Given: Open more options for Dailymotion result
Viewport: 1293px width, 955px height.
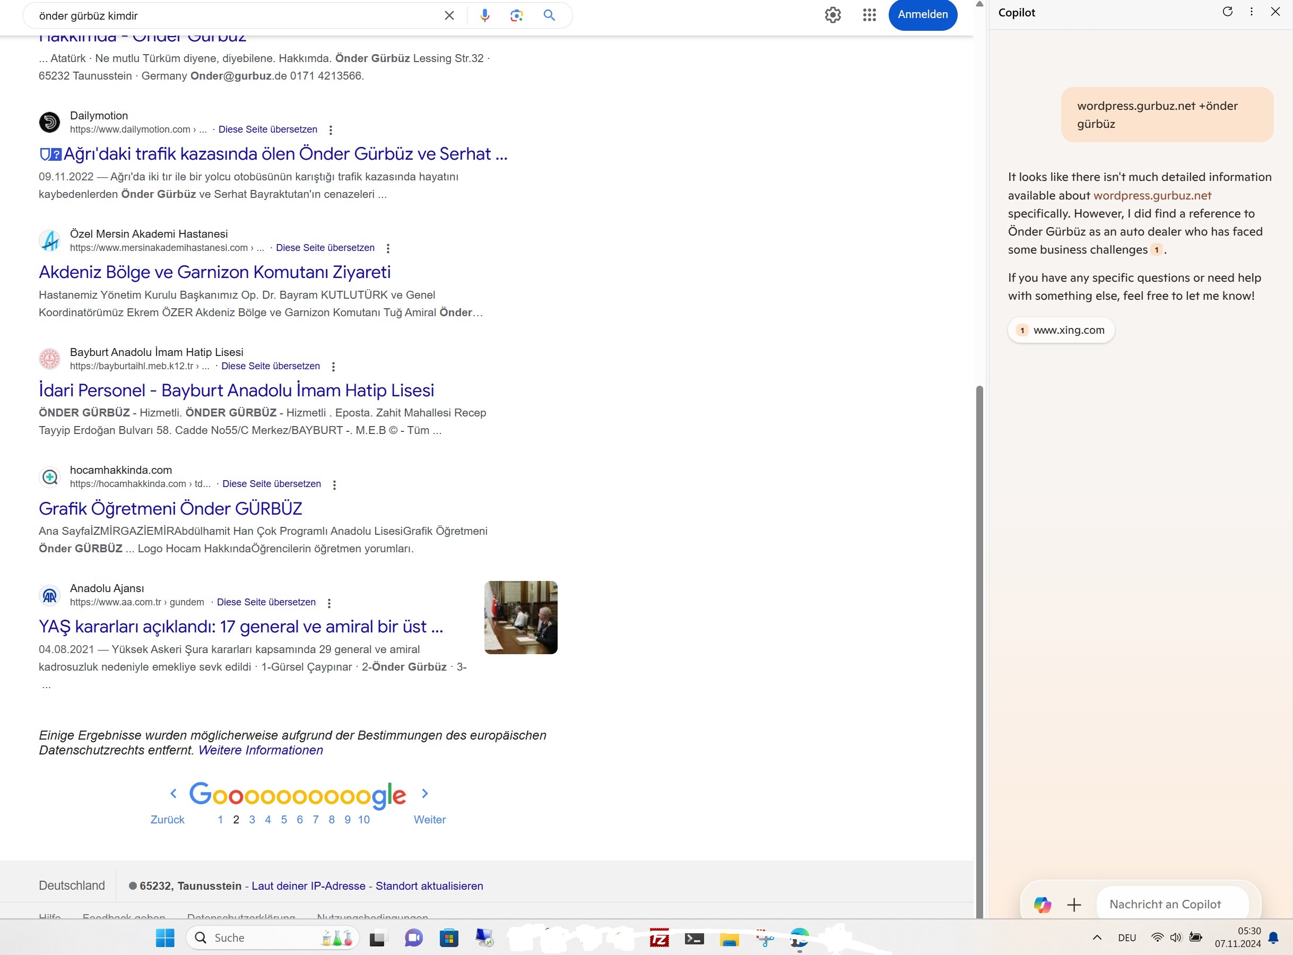Looking at the screenshot, I should [331, 130].
